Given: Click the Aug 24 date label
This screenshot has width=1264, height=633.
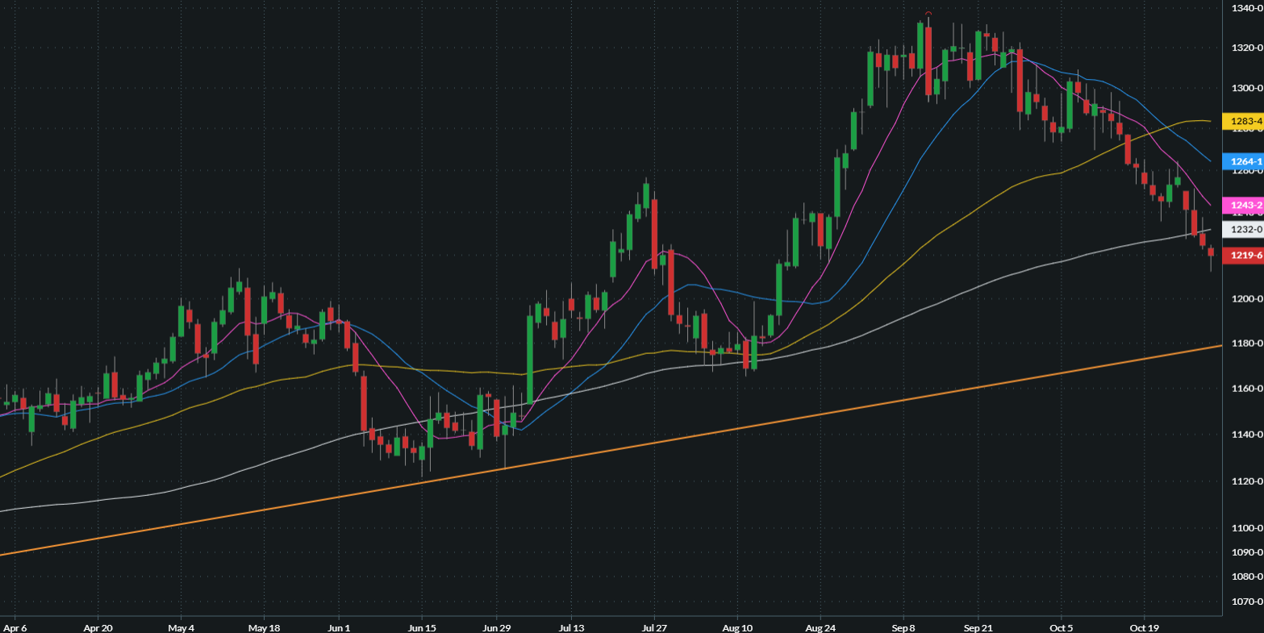Looking at the screenshot, I should point(820,627).
